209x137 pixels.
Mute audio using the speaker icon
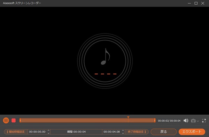[x=186, y=121]
